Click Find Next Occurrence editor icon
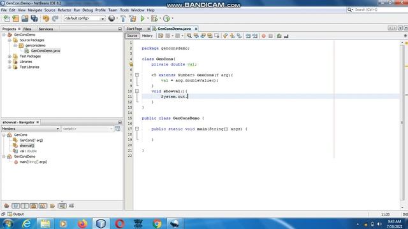 point(203,36)
